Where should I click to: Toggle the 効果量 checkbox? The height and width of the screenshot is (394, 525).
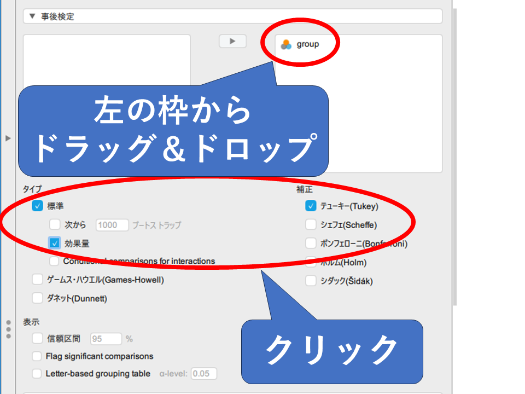[55, 242]
